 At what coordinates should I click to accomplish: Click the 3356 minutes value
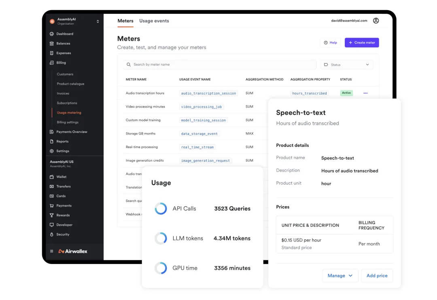[x=232, y=268]
